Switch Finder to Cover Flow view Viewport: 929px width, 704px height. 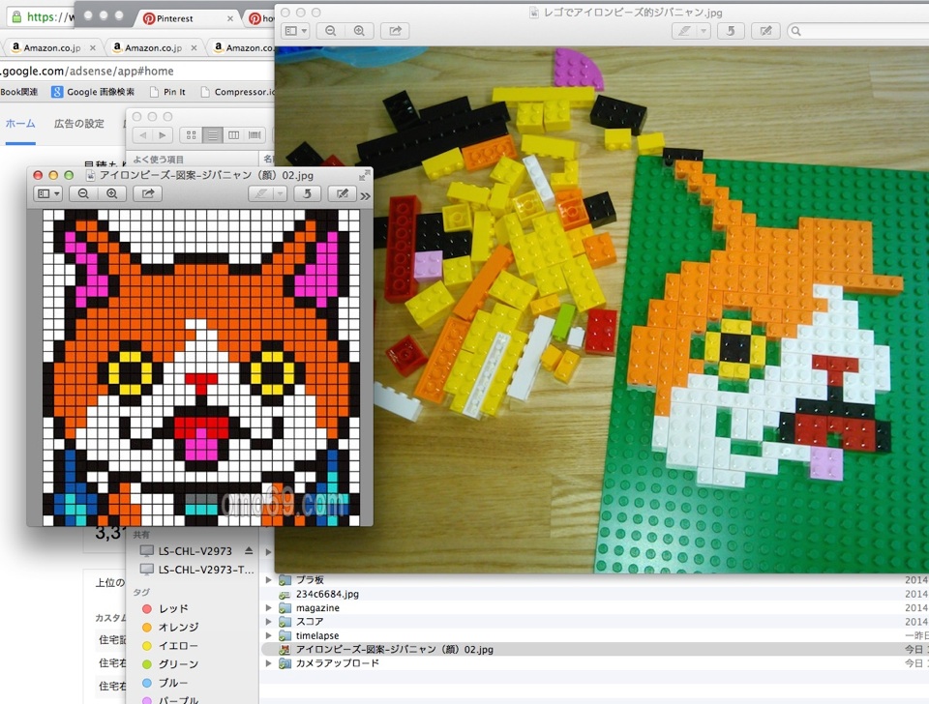[255, 135]
